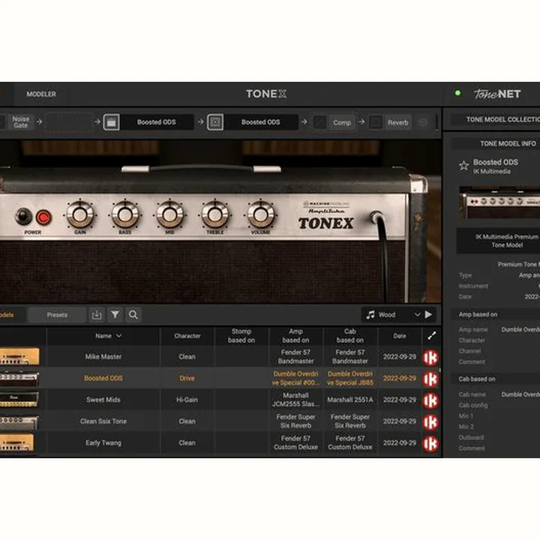Click the music note icon beside Wood
The image size is (540, 540).
(x=370, y=315)
